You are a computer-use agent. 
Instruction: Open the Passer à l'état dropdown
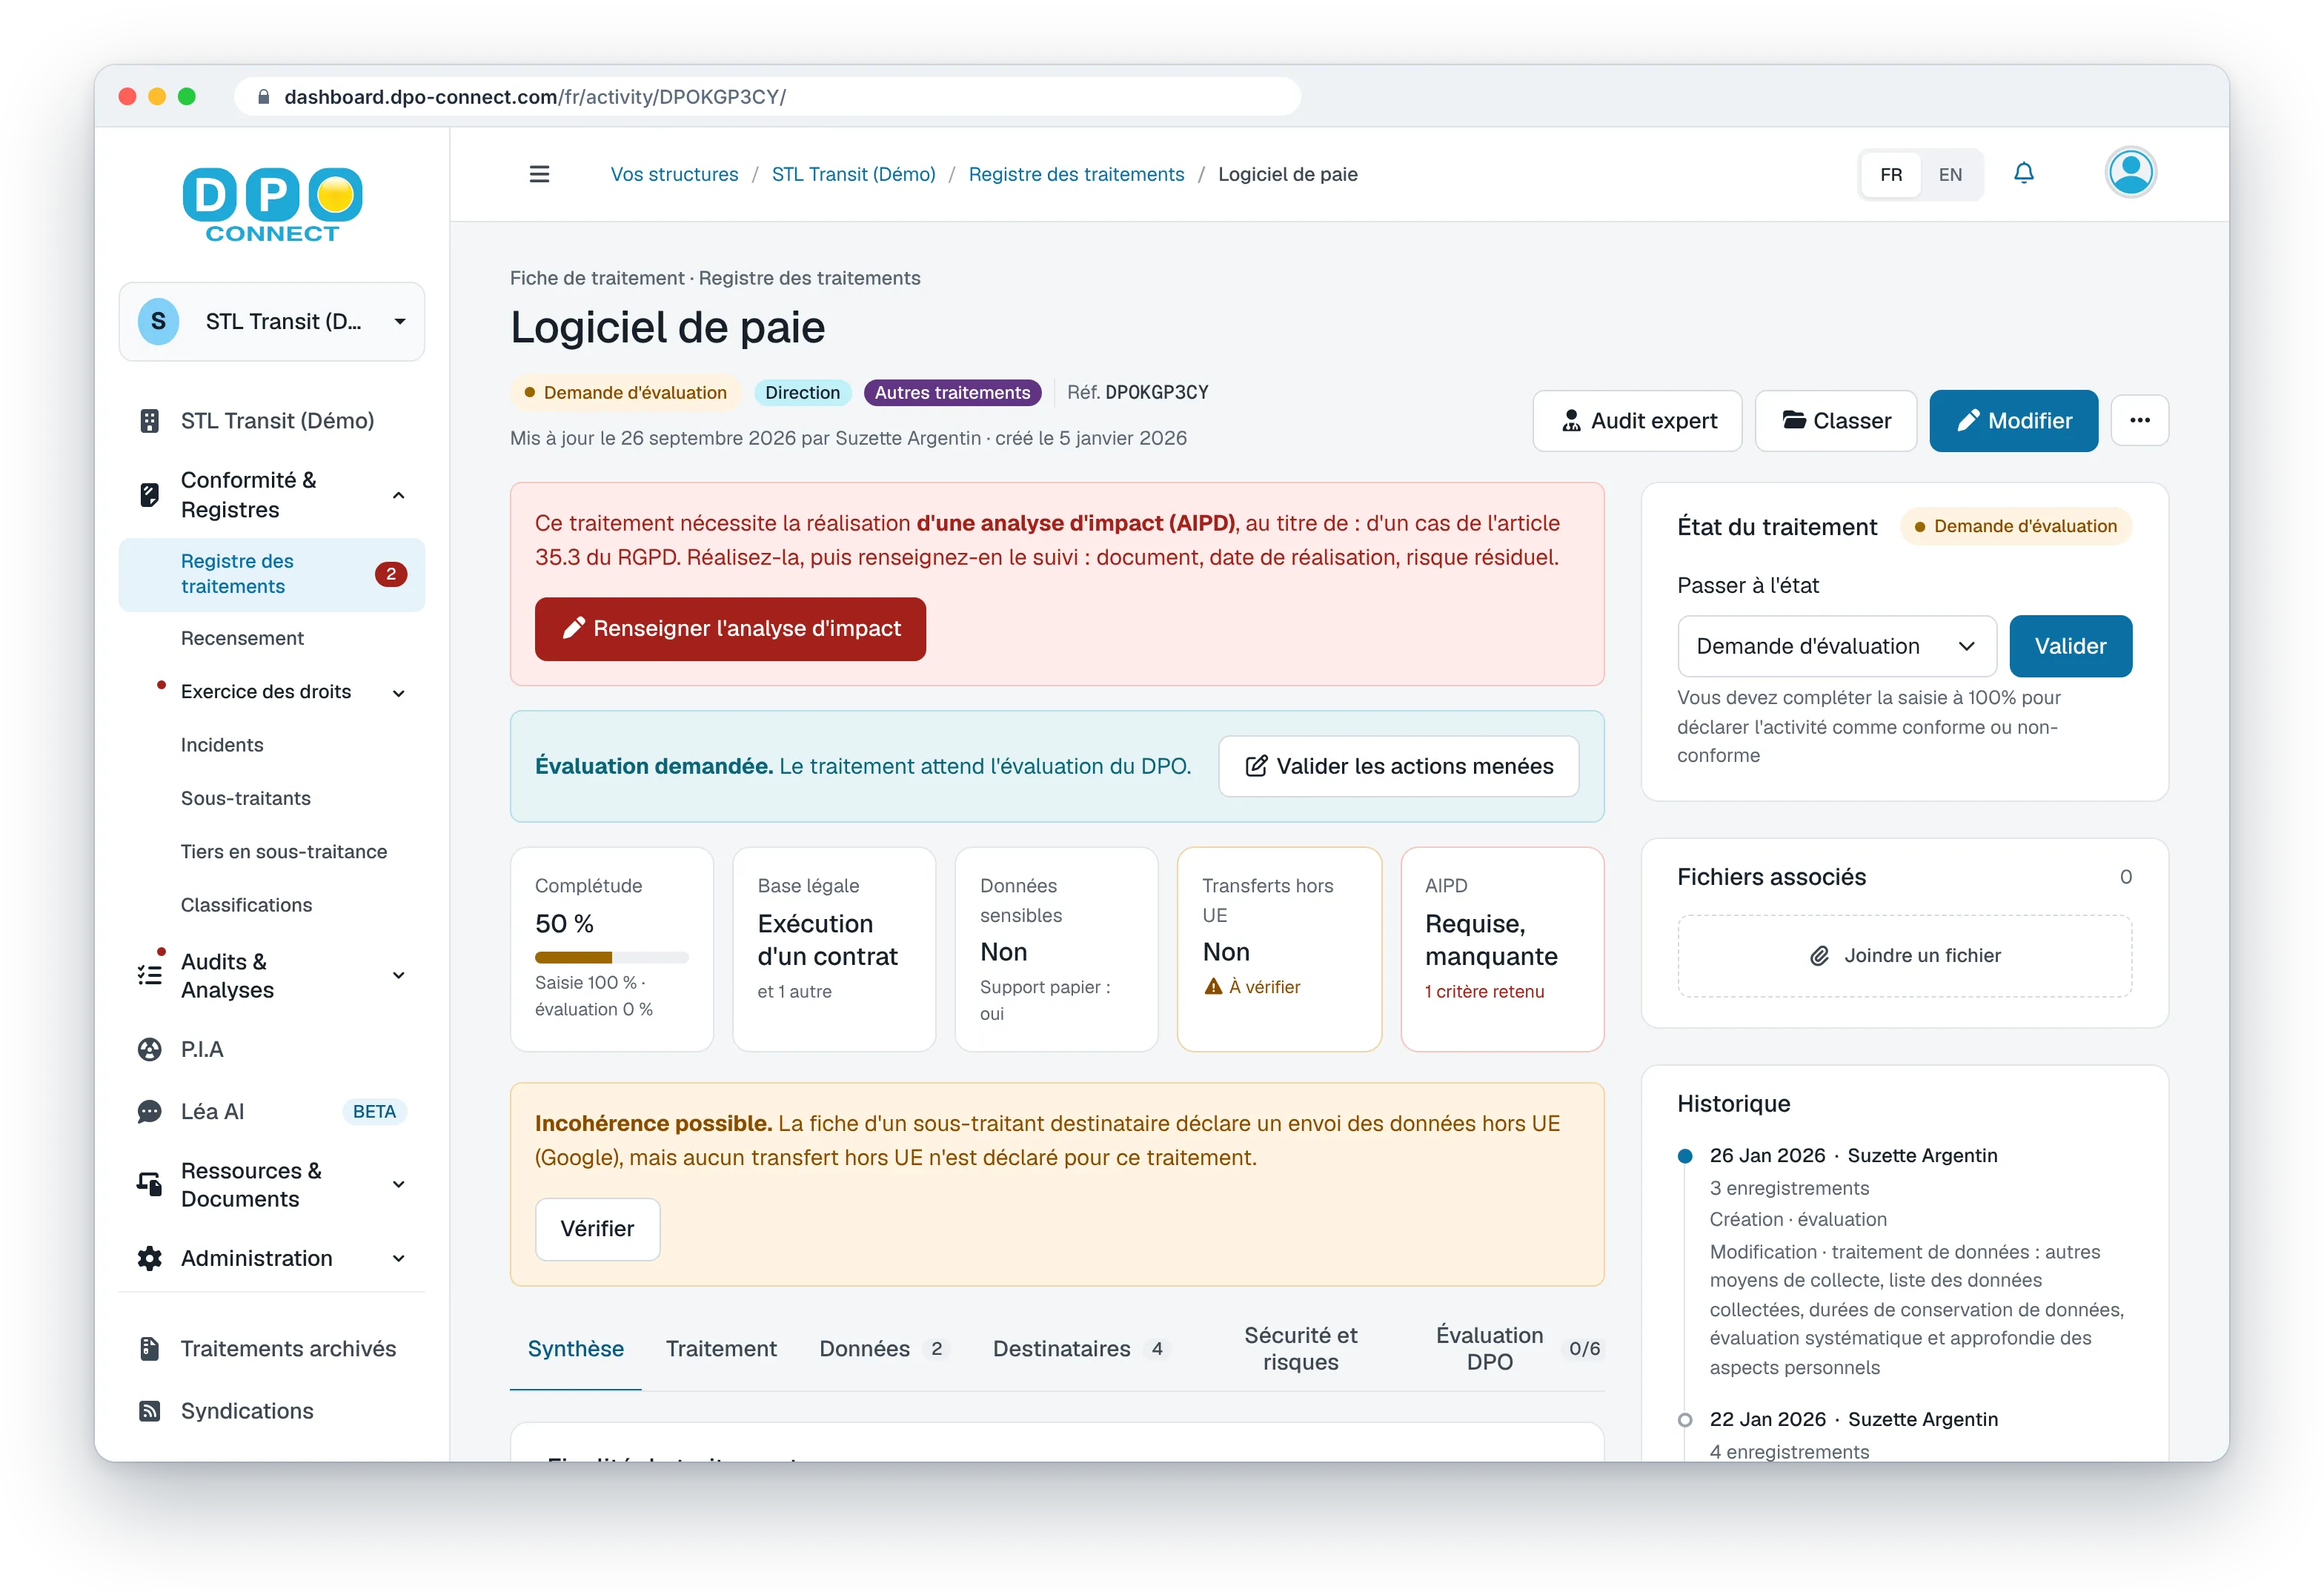pyautogui.click(x=1836, y=646)
